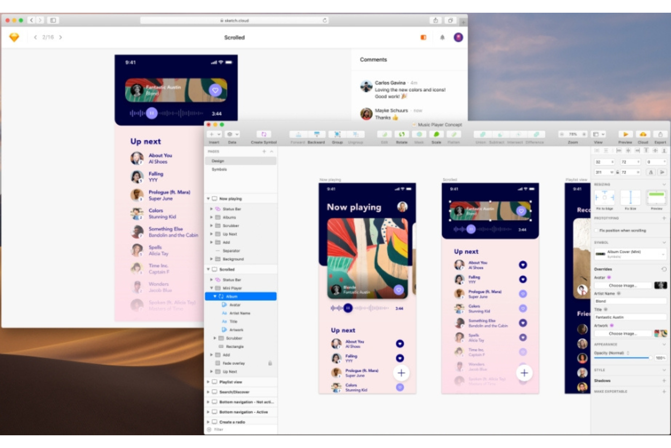Collapse the Now playing artboard in layer list
This screenshot has width=671, height=448.
[209, 199]
